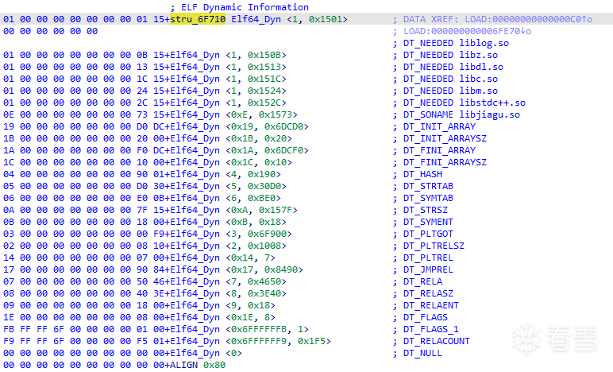Click the ELF Dynamic Information header comment

coord(239,7)
